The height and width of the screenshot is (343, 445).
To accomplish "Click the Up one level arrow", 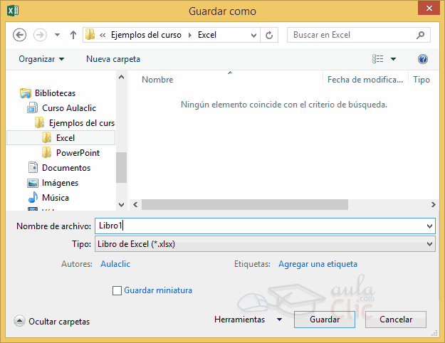I will (73, 35).
